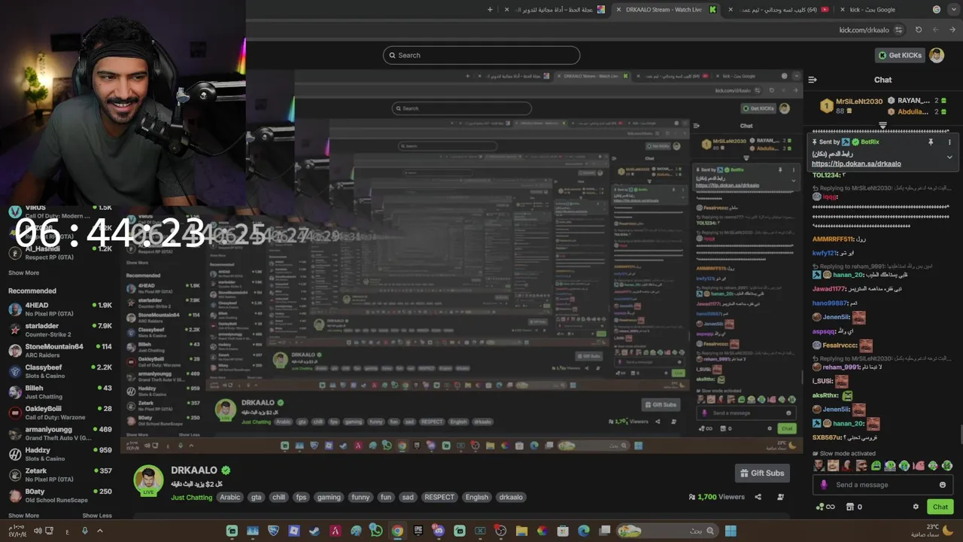Collapse chat with the arrow icon beside Chat

tap(813, 79)
